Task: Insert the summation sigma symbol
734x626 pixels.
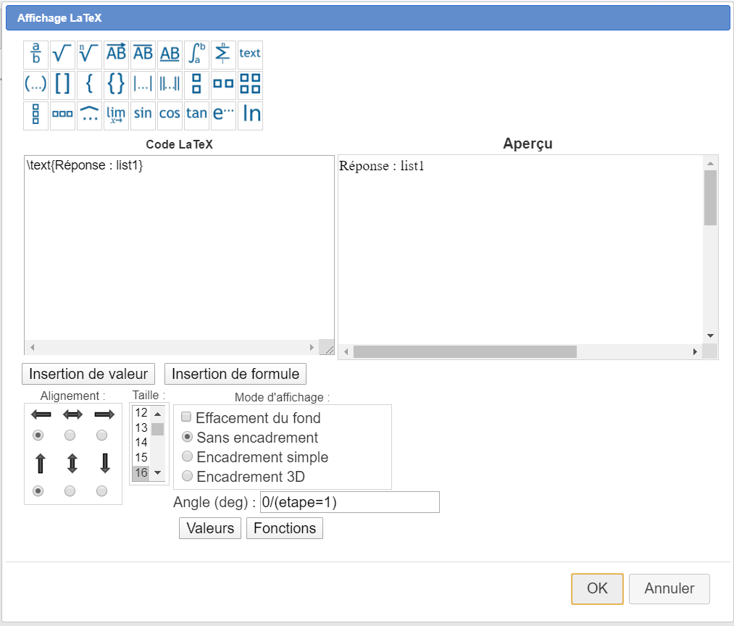Action: click(x=223, y=54)
